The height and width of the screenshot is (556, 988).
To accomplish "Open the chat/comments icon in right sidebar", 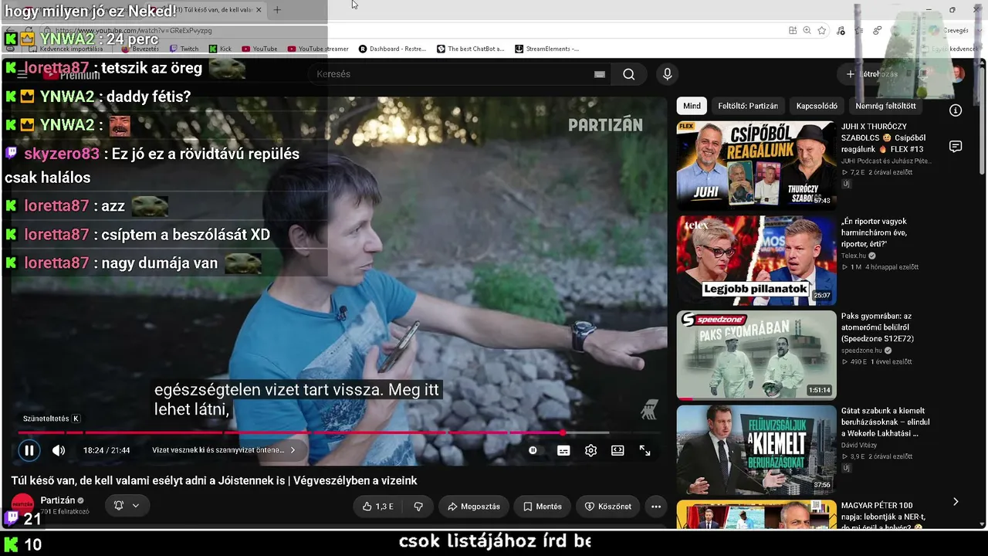I will (x=956, y=147).
